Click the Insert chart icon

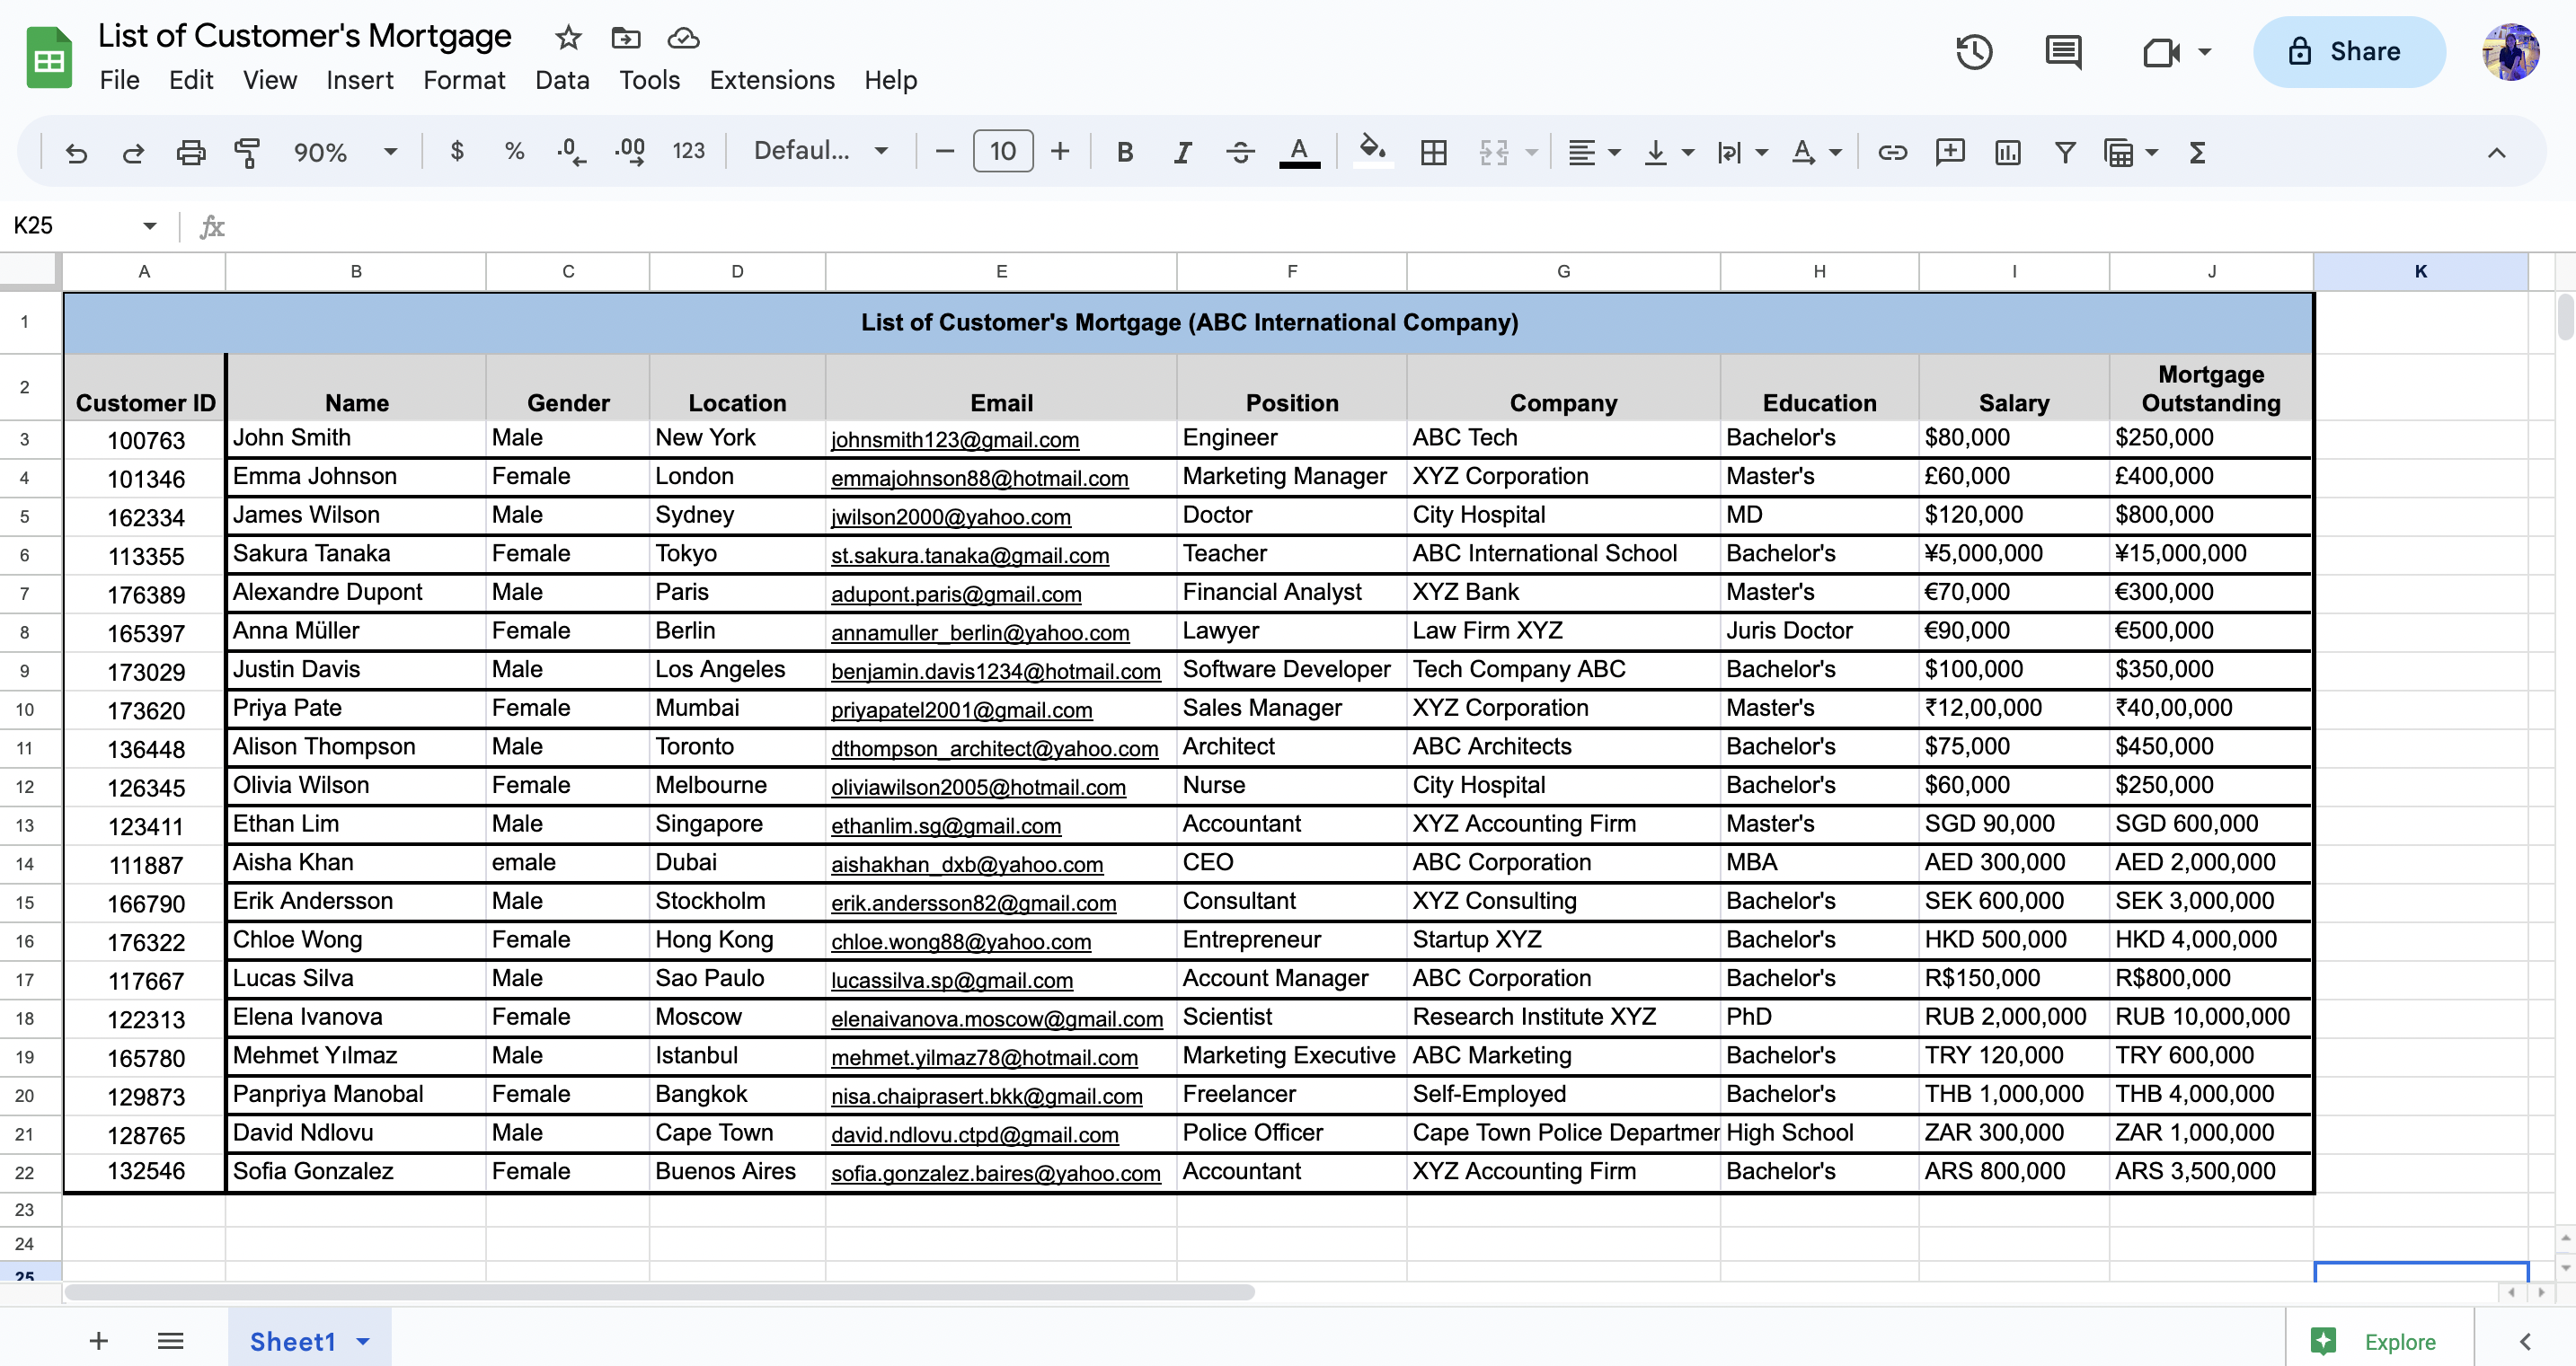click(2007, 152)
